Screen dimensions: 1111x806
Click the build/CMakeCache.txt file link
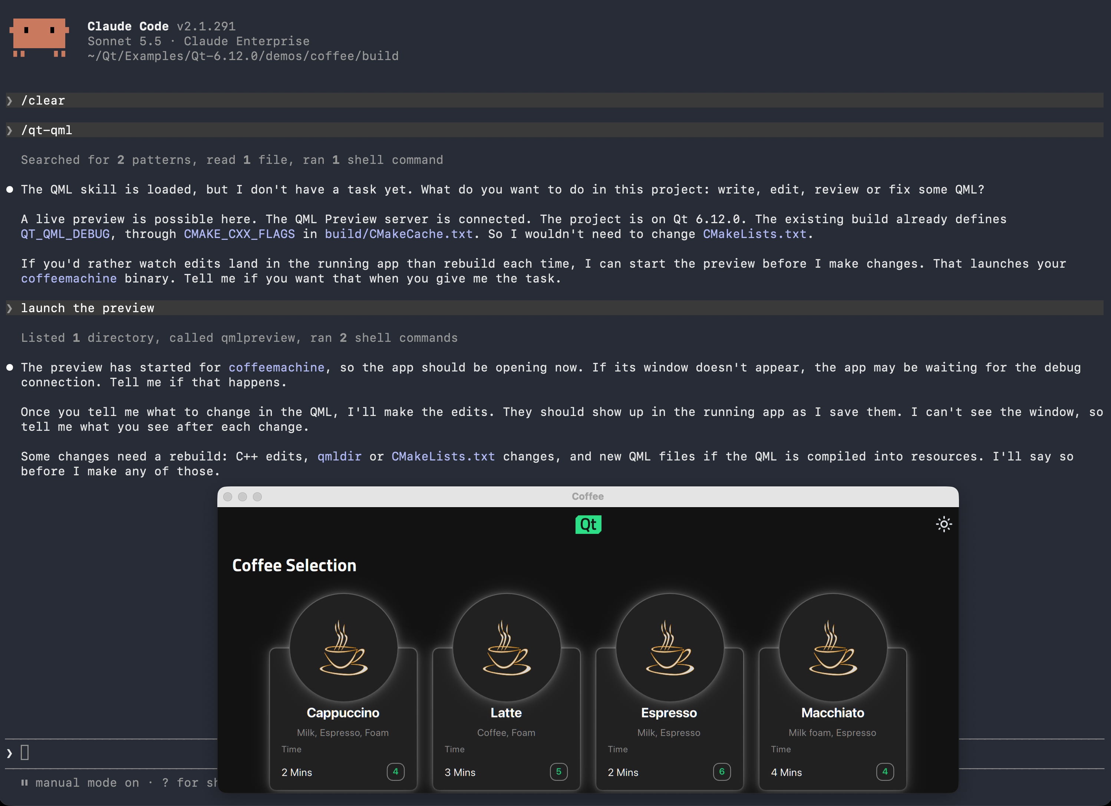click(399, 234)
